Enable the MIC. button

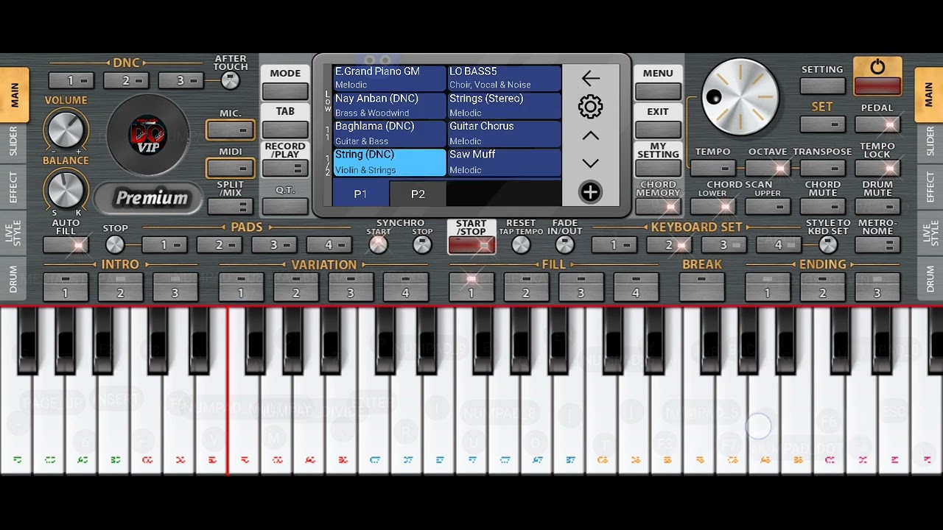(231, 130)
